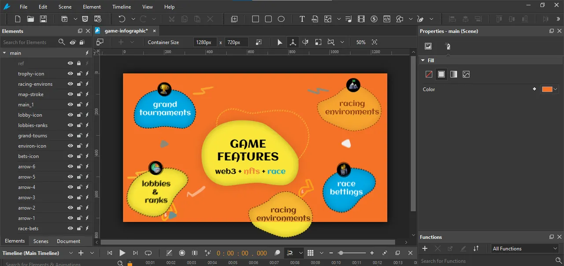Toggle lock on the bets-icon element
The width and height of the screenshot is (564, 266).
coord(79,156)
